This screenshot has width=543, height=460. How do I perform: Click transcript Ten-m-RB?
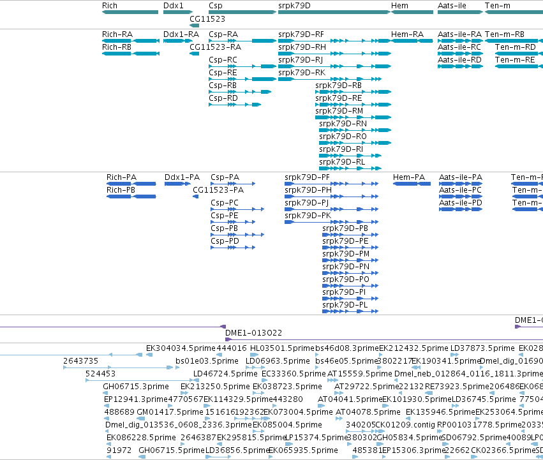pos(505,34)
